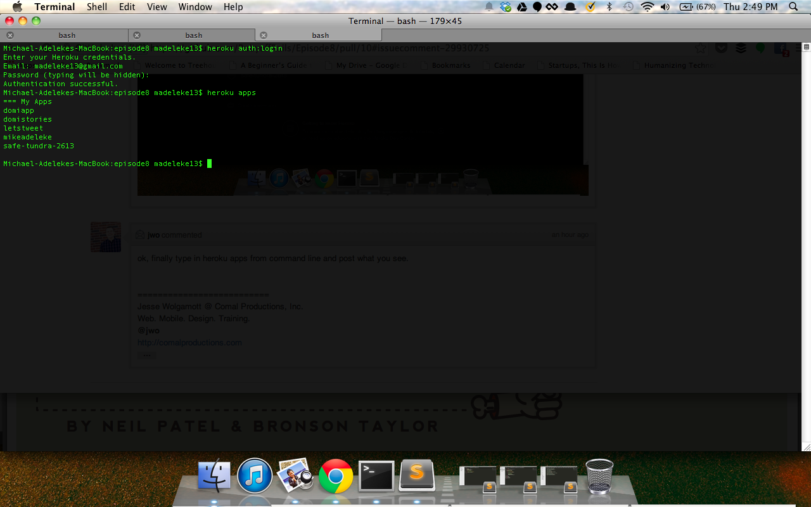This screenshot has height=507, width=811.
Task: Open the Trash in the Dock
Action: pyautogui.click(x=599, y=476)
